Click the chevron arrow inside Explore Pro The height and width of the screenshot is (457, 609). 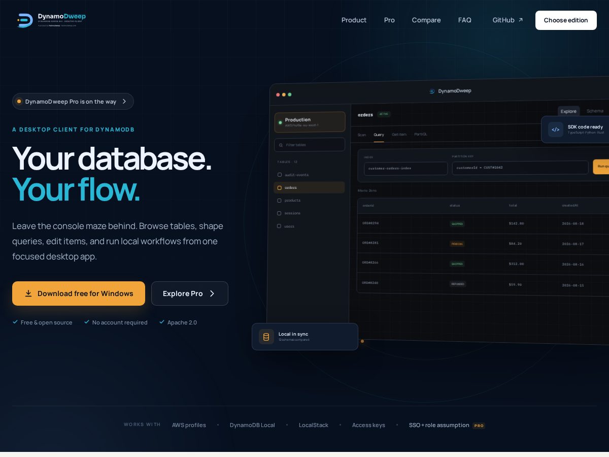(x=212, y=293)
